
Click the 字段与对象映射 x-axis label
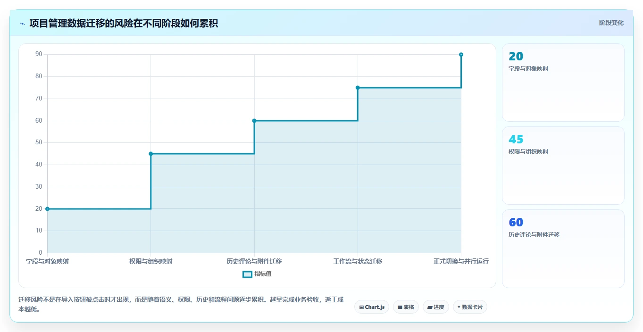[47, 261]
